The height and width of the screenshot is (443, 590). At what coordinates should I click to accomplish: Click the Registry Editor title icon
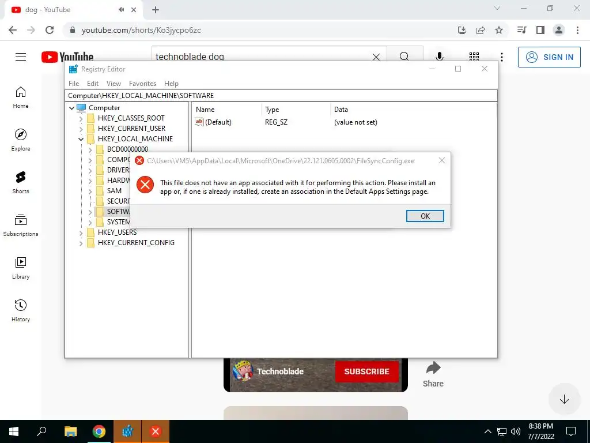(x=73, y=69)
